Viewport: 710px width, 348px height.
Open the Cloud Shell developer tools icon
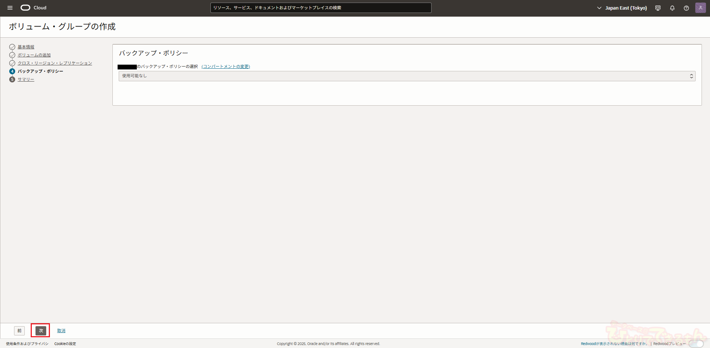[658, 8]
